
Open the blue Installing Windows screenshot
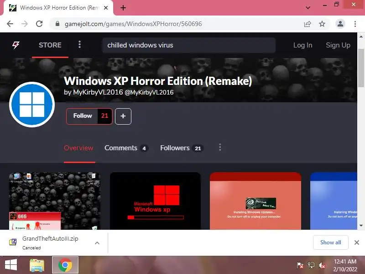(334, 201)
